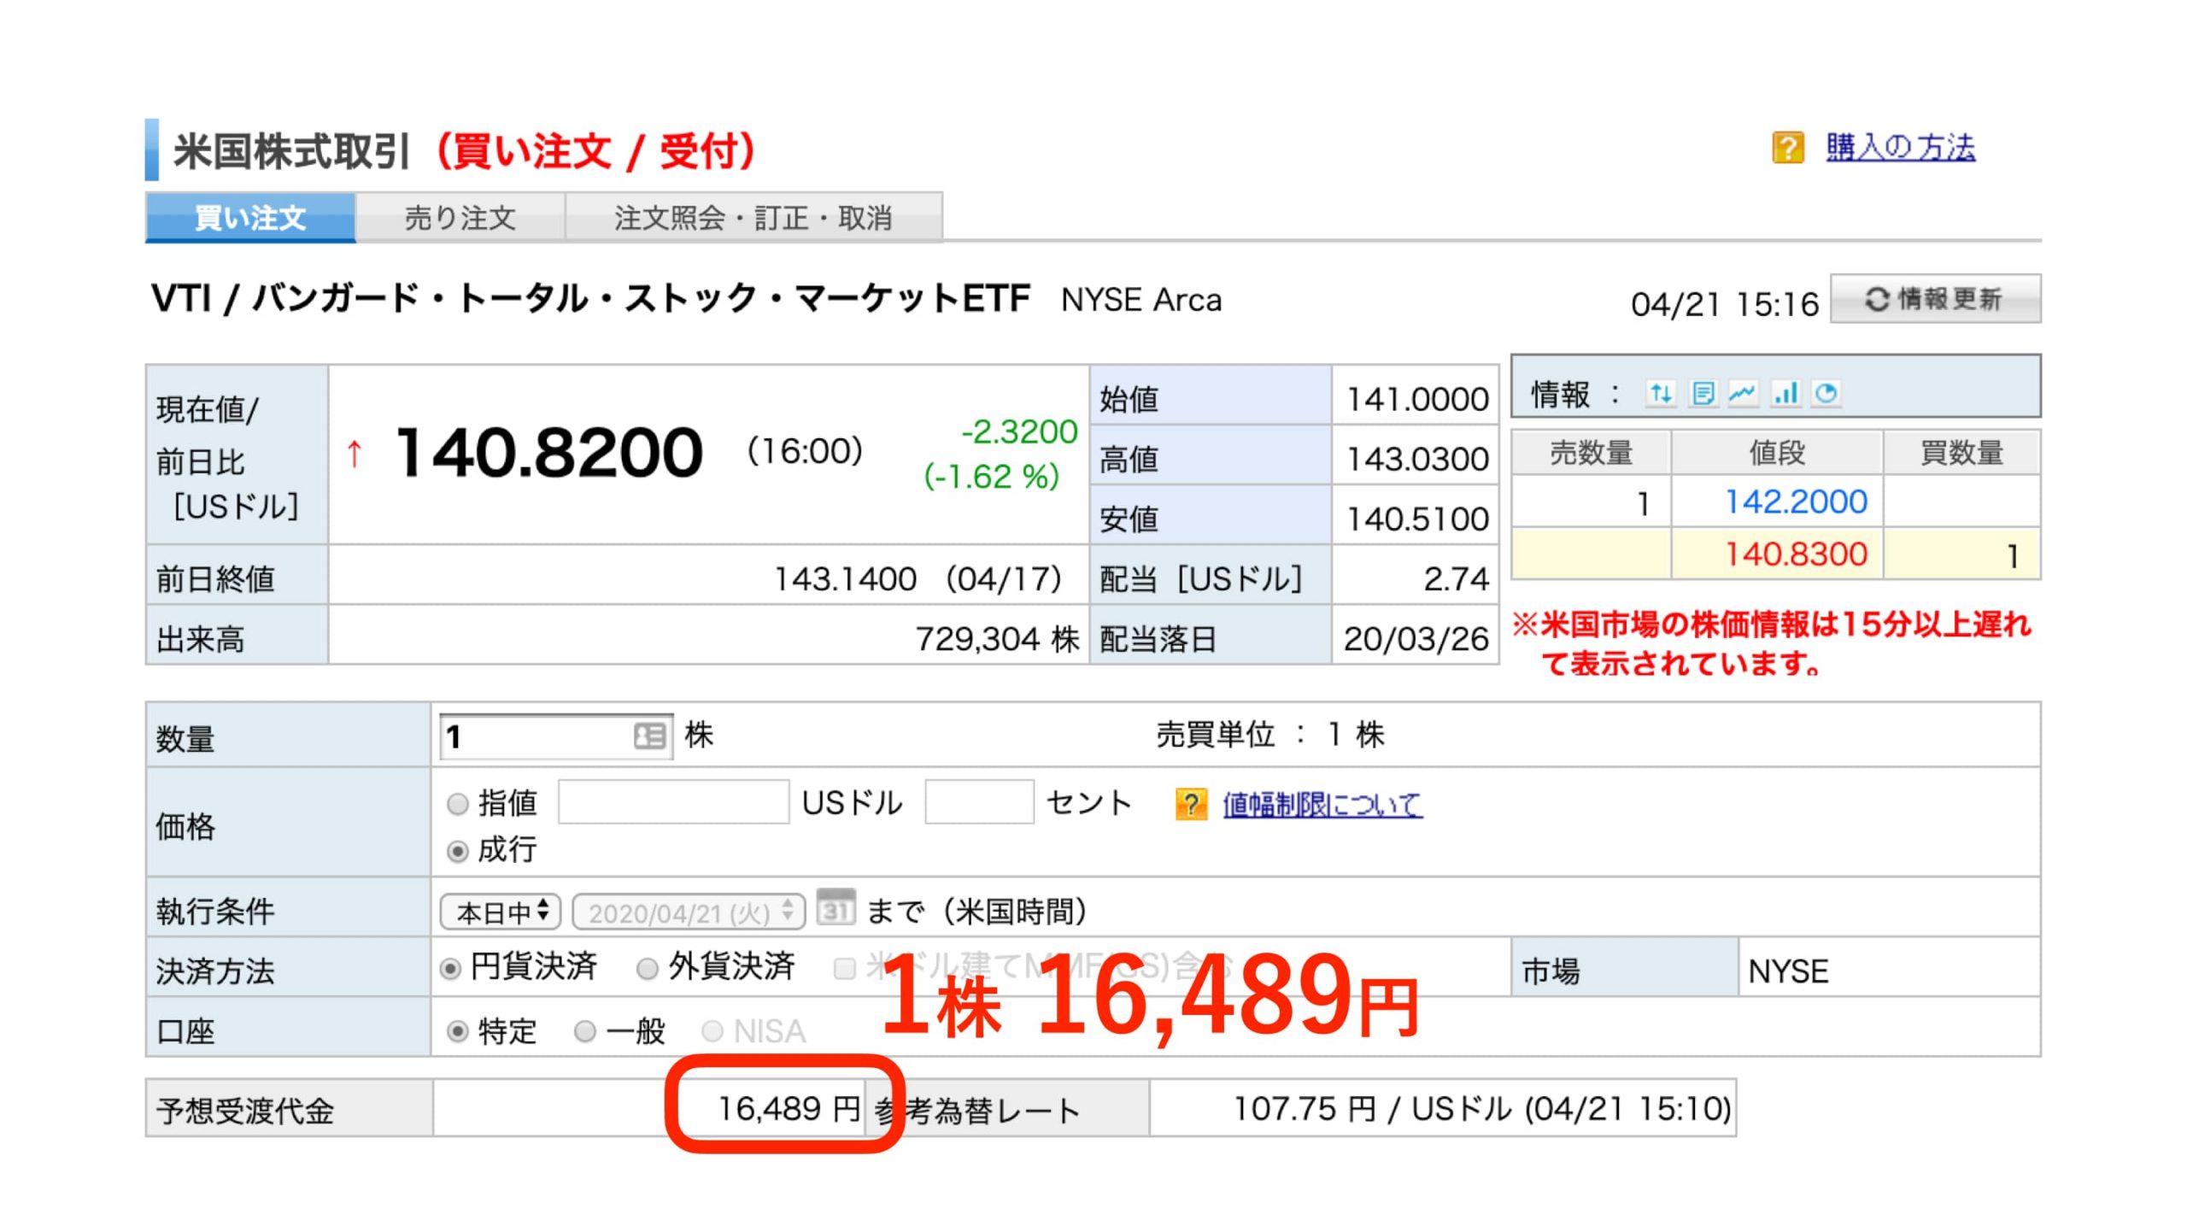
Task: Click the 情報更新 refresh button
Action: [x=1935, y=299]
